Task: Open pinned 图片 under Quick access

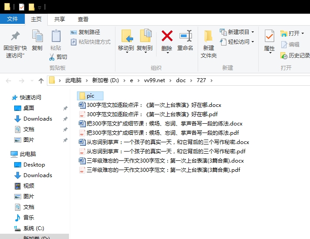Action: [24, 140]
